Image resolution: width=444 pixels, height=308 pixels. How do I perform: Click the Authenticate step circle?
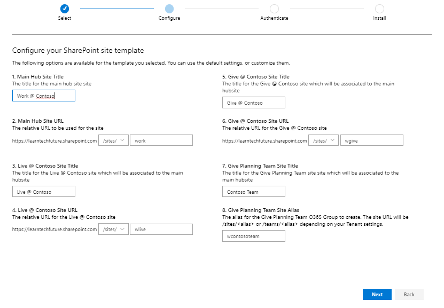click(x=274, y=9)
